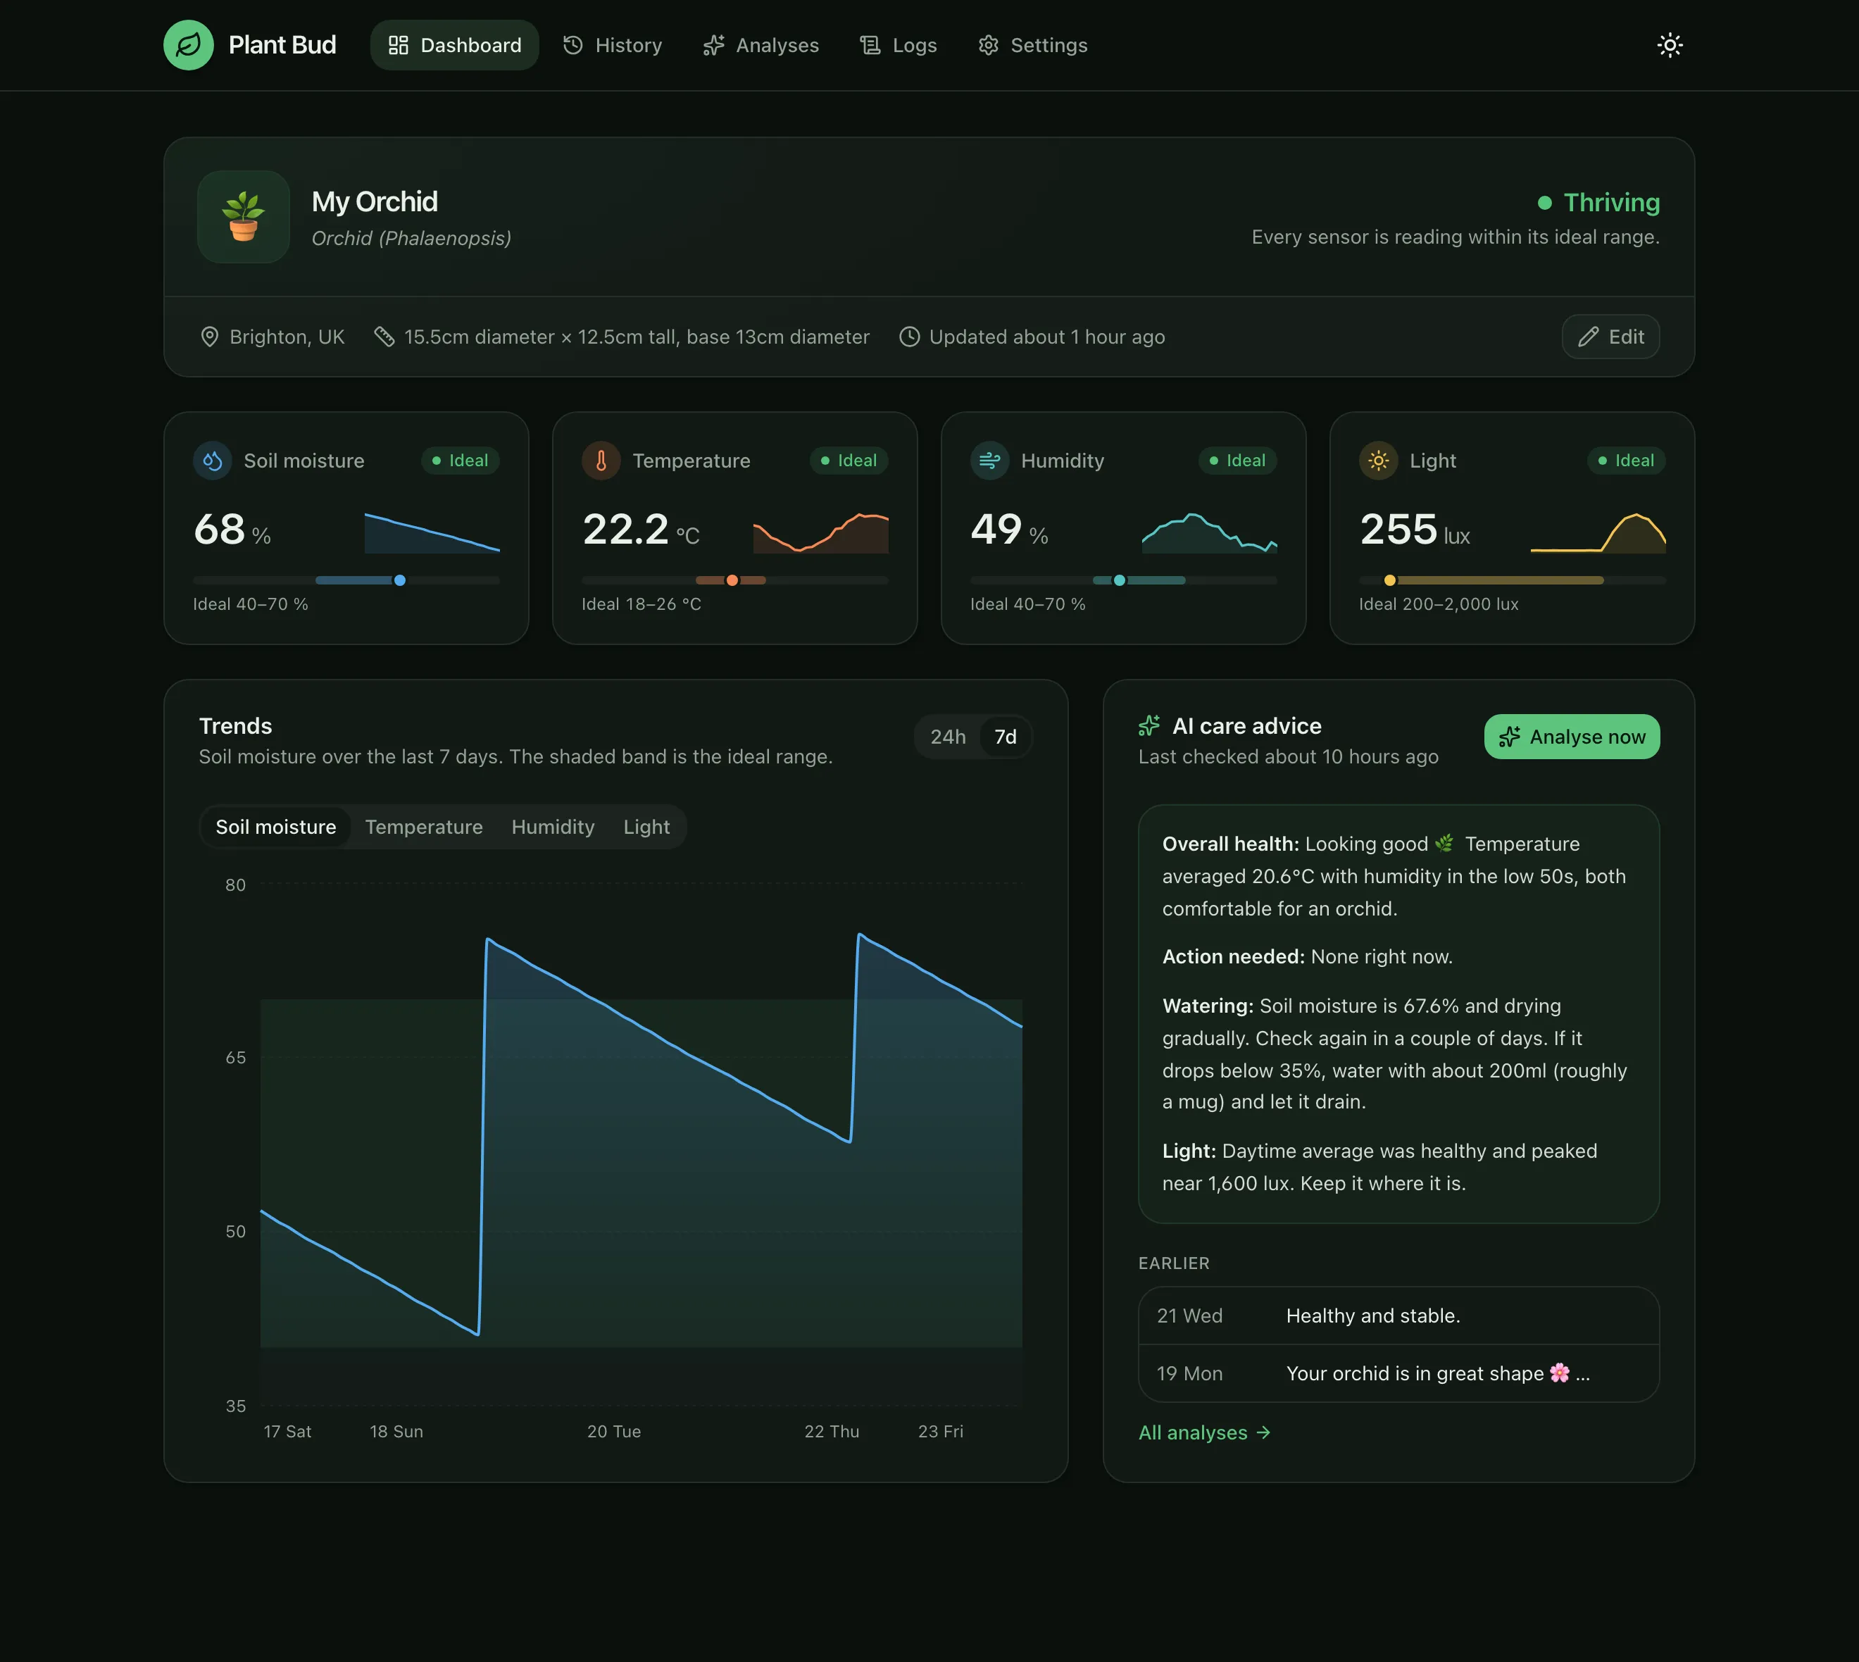Viewport: 1859px width, 1662px height.
Task: Click the soil moisture sparkline chart
Action: 432,533
